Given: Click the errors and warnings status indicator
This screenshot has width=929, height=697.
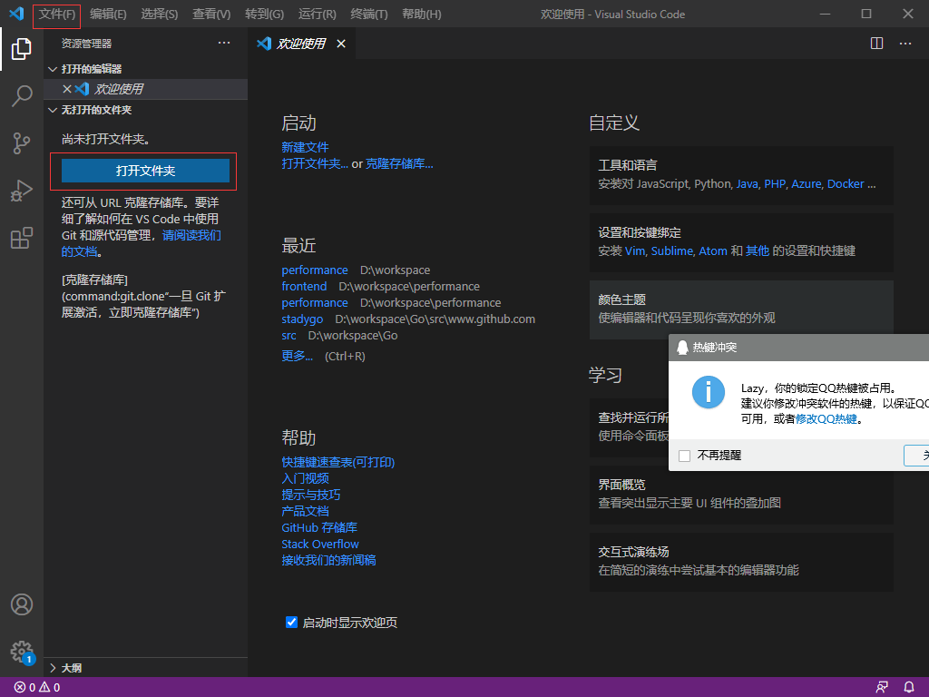Looking at the screenshot, I should pos(37,688).
